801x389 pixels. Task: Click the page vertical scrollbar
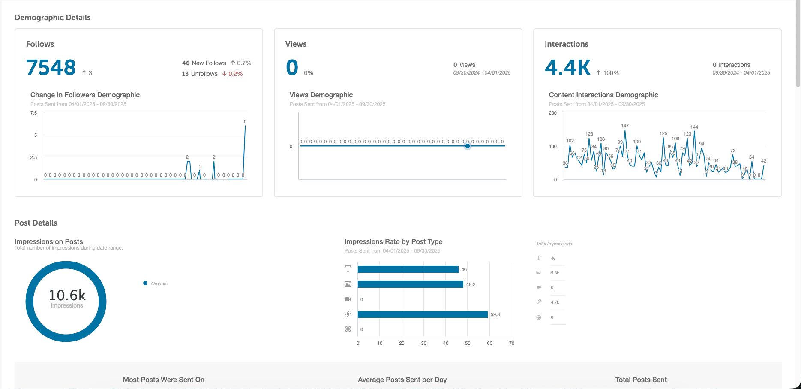click(x=798, y=43)
